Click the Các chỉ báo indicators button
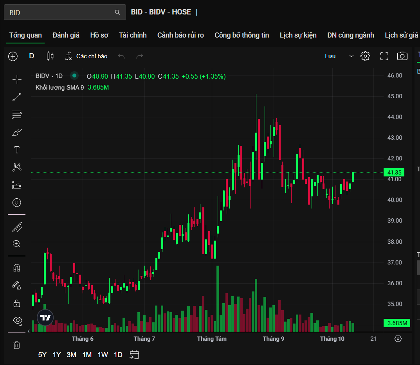 coord(87,56)
